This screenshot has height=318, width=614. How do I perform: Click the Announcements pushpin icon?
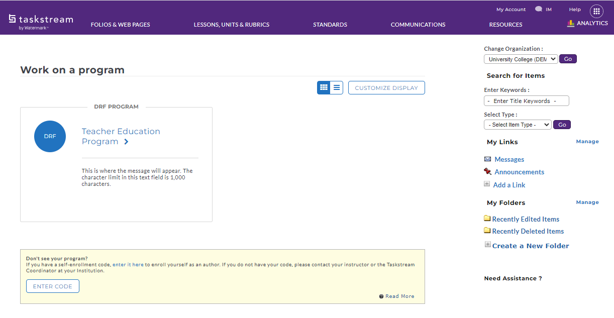point(487,171)
